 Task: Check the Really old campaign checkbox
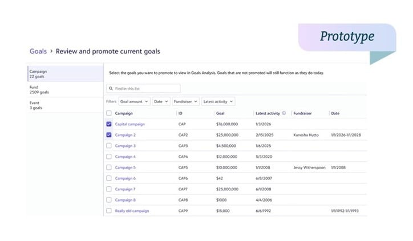(109, 210)
